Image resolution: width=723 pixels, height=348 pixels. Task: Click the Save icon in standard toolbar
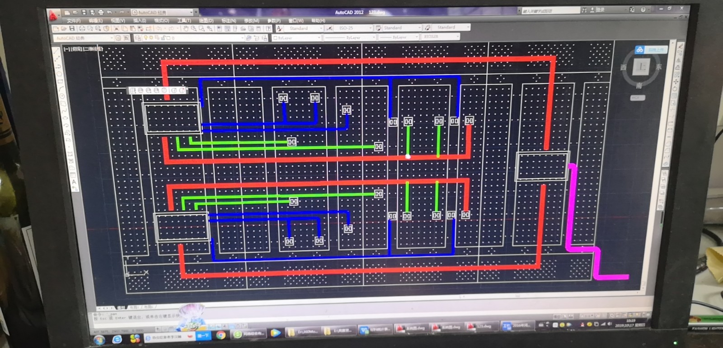[x=72, y=28]
